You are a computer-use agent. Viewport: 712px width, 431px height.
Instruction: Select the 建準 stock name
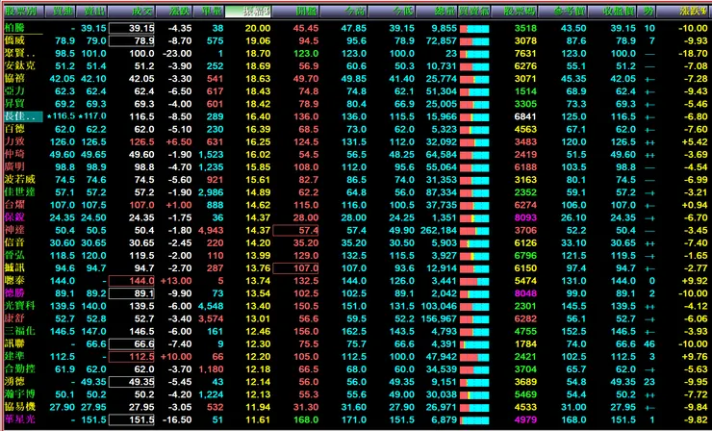point(14,357)
